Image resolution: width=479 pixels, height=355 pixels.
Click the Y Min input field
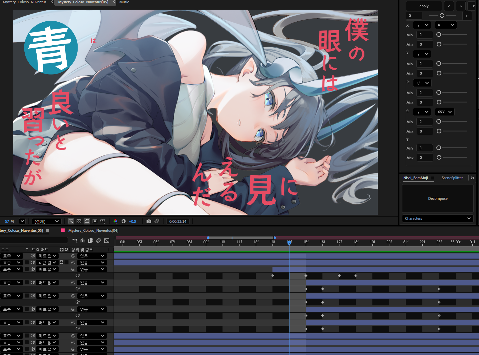pos(424,64)
